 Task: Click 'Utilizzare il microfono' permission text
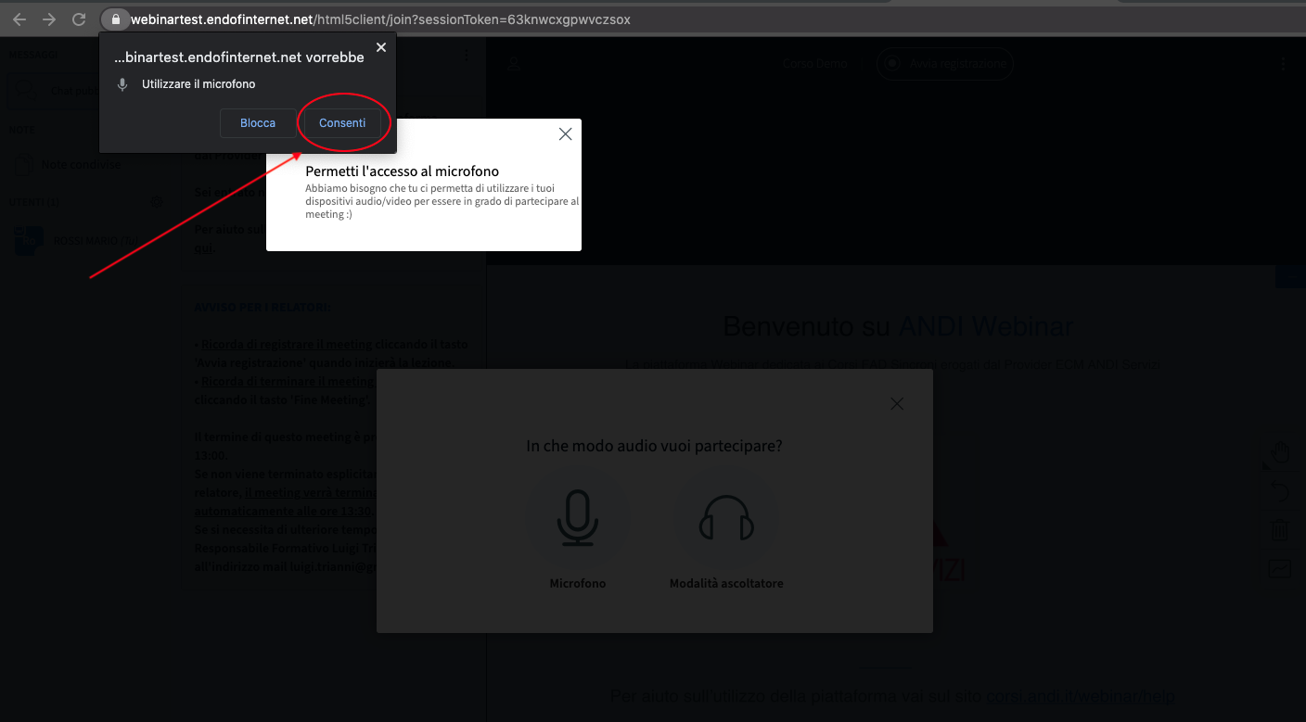198,84
